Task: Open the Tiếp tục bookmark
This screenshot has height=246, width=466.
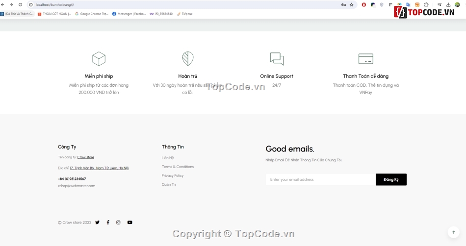Action: 184,14
